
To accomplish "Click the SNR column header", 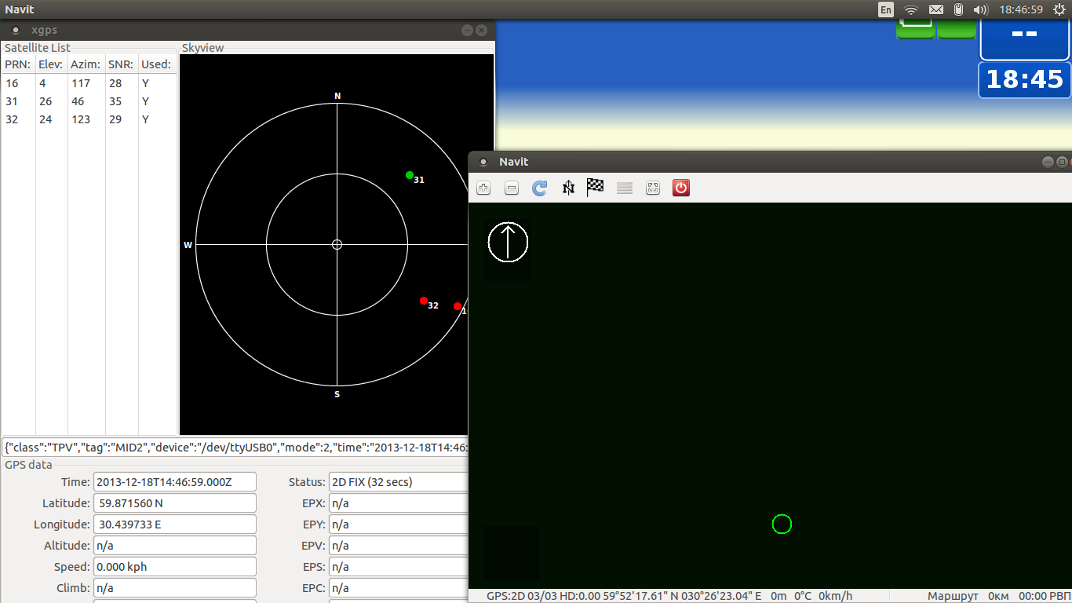I will point(121,64).
